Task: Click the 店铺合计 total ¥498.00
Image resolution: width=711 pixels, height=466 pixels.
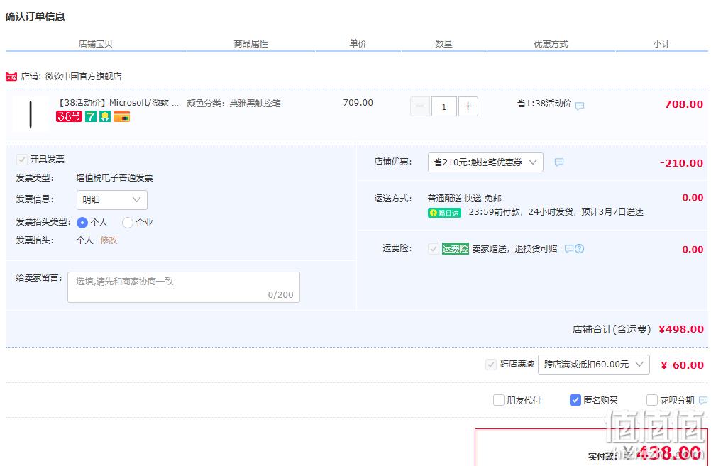Action: tap(680, 330)
